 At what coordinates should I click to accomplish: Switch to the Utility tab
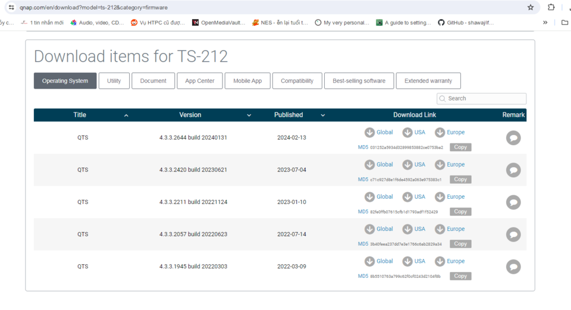pos(114,81)
